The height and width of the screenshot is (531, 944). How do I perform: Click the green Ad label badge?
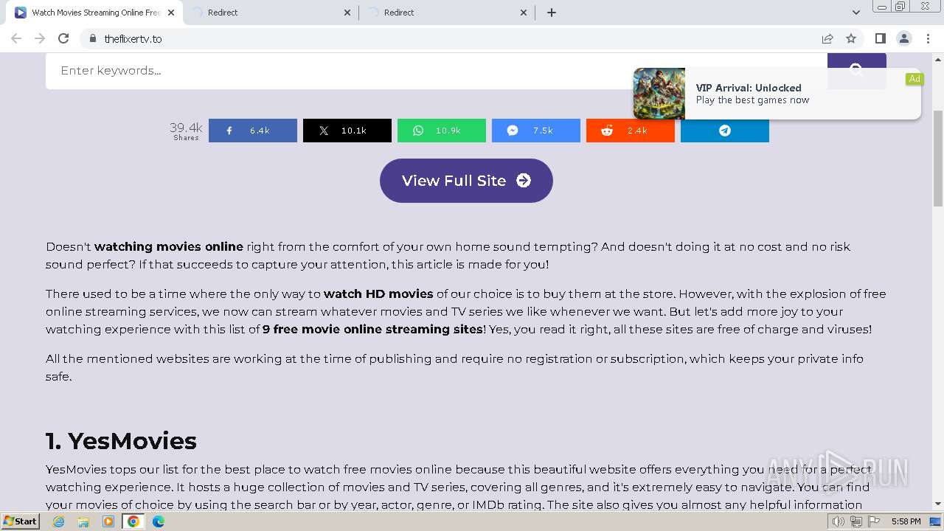click(914, 79)
